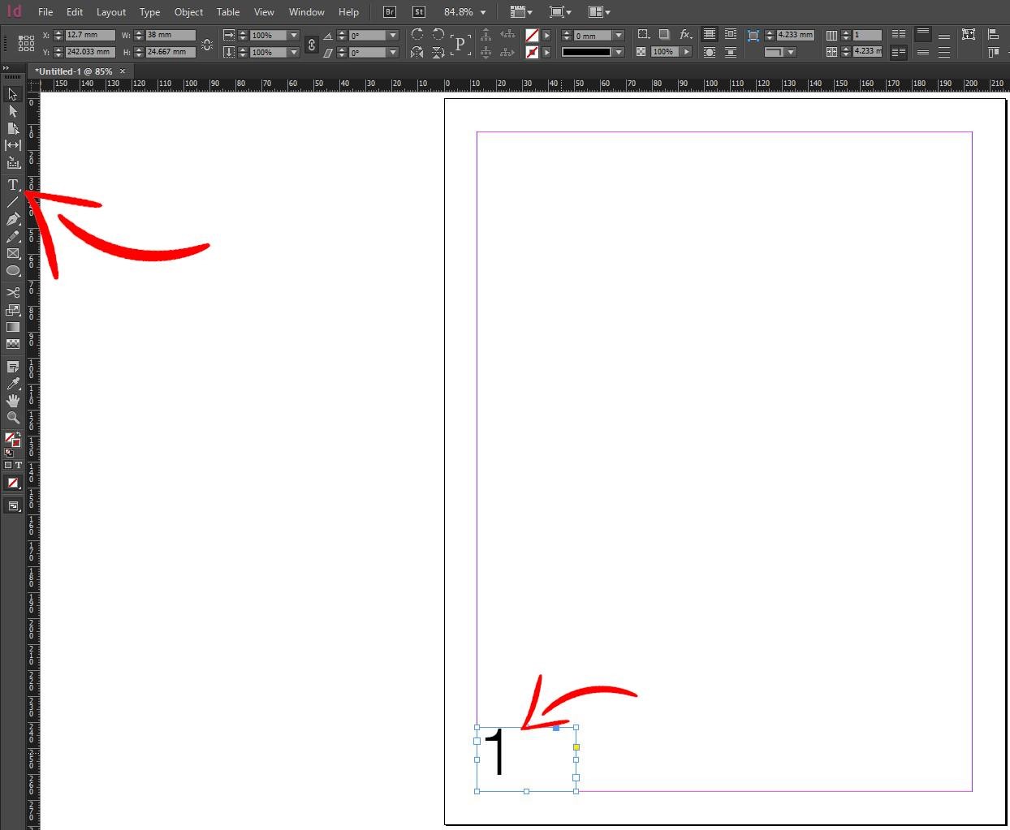Click Rotate 90° Clockwise icon
The width and height of the screenshot is (1010, 830).
pyautogui.click(x=417, y=35)
